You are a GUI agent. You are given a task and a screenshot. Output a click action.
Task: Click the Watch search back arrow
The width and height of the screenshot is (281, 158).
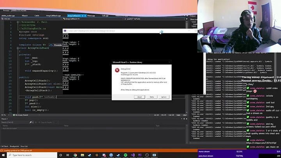36,122
